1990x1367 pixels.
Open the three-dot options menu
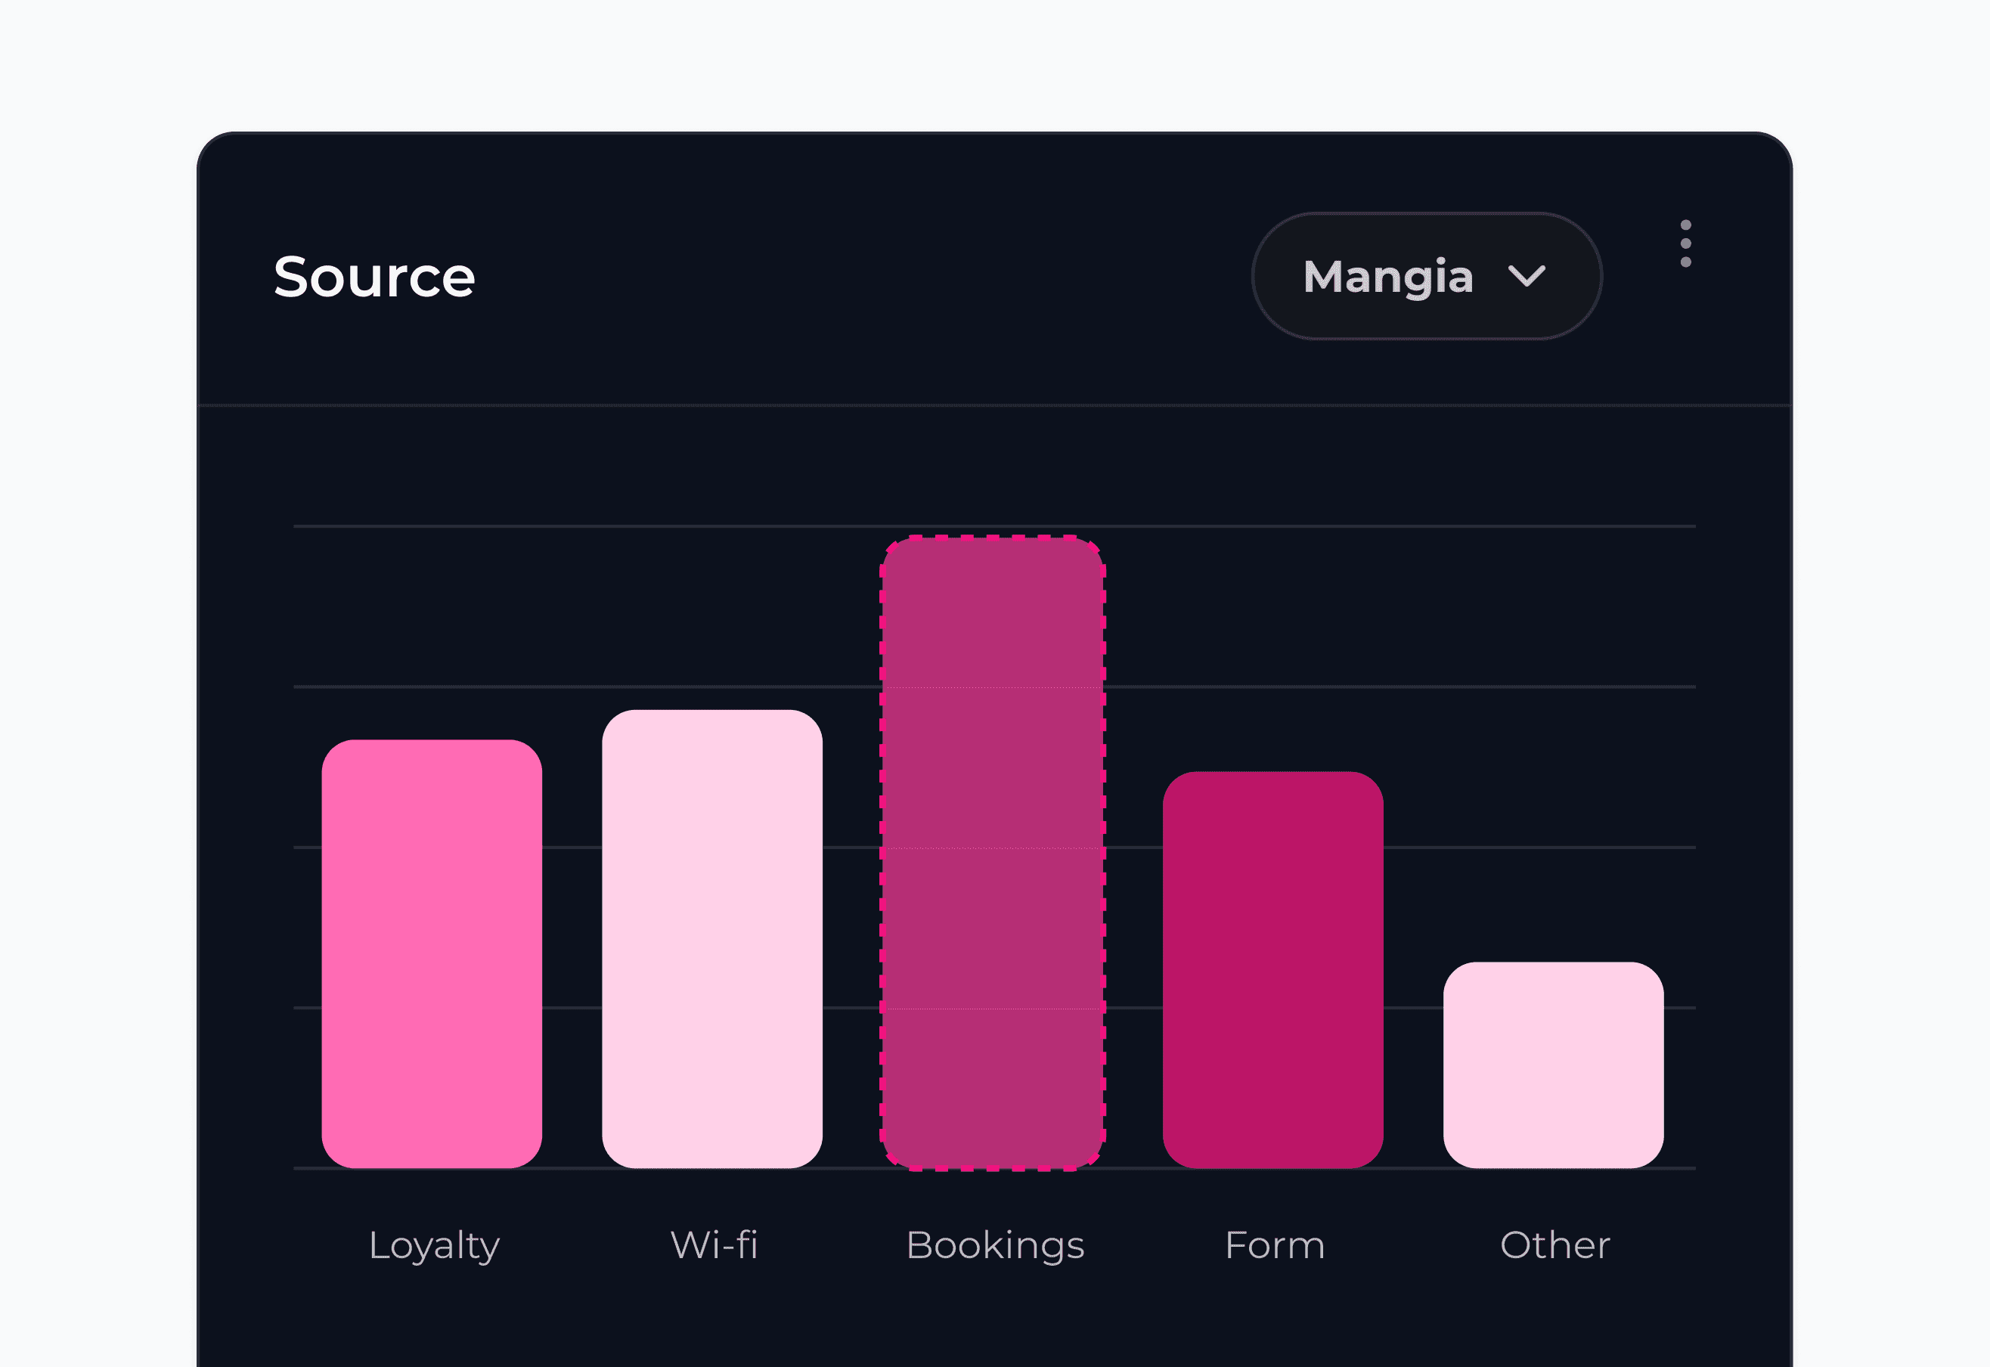(1685, 243)
